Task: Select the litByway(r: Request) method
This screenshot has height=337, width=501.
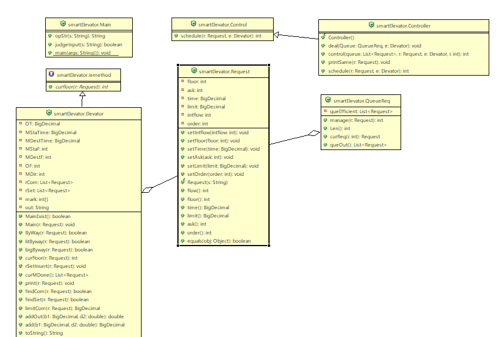Action: (58, 241)
